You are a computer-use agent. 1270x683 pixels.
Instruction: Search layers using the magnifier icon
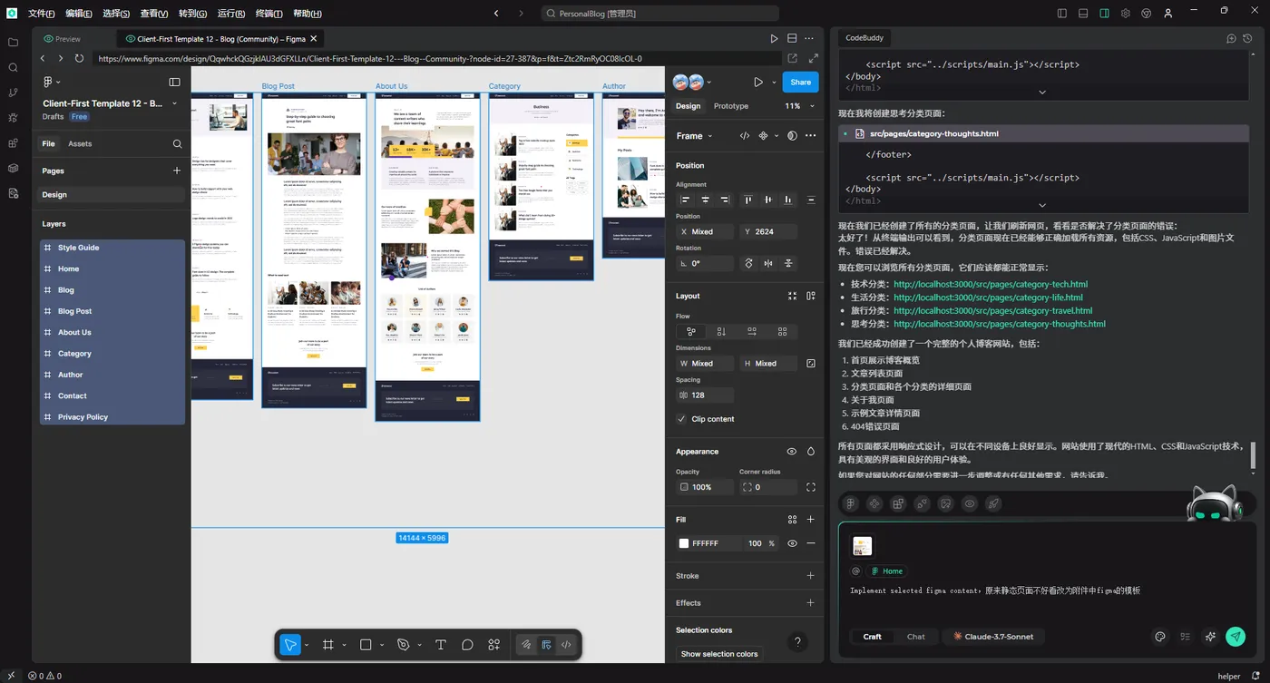(x=177, y=143)
